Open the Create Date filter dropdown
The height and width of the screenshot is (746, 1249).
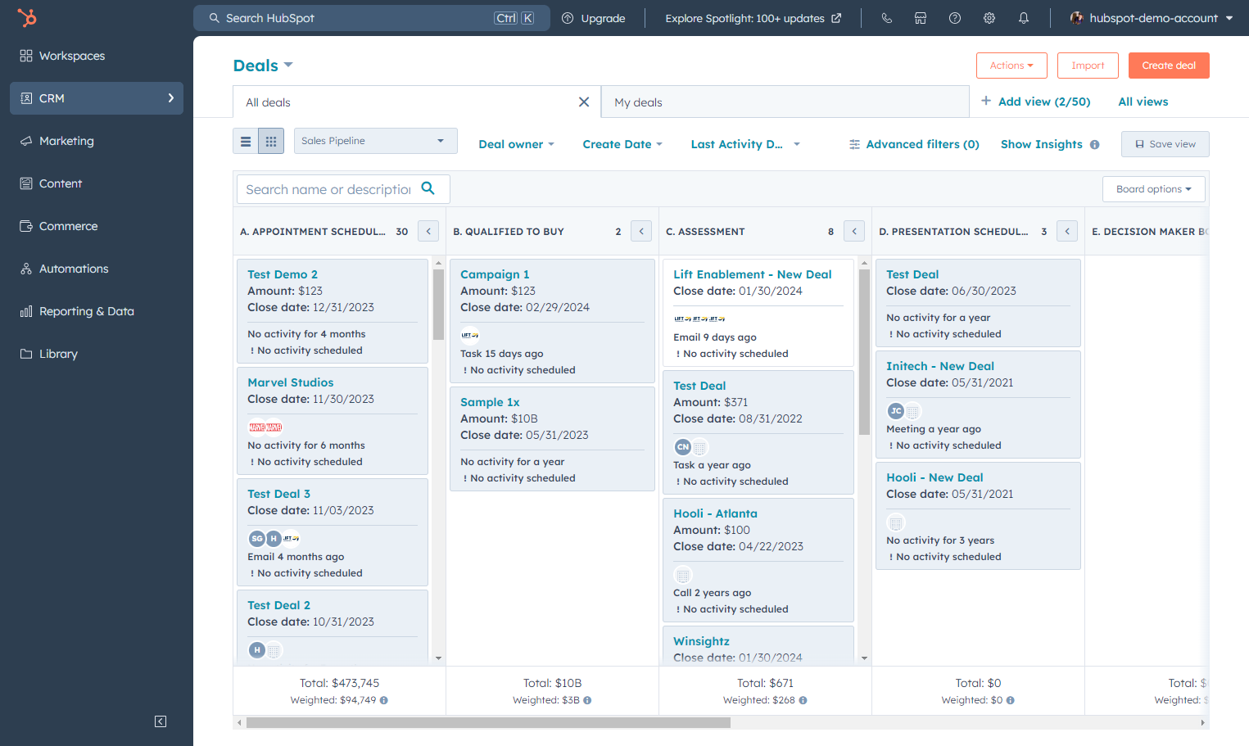[622, 144]
